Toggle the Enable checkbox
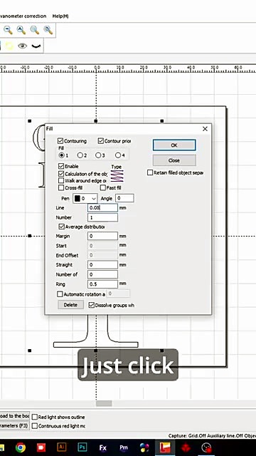Image resolution: width=256 pixels, height=456 pixels. tap(61, 166)
